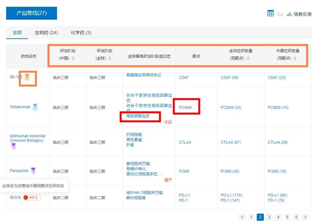This screenshot has height=223, width=317.
Task: Sort by 中国在研数量 column
Action: [x=295, y=58]
